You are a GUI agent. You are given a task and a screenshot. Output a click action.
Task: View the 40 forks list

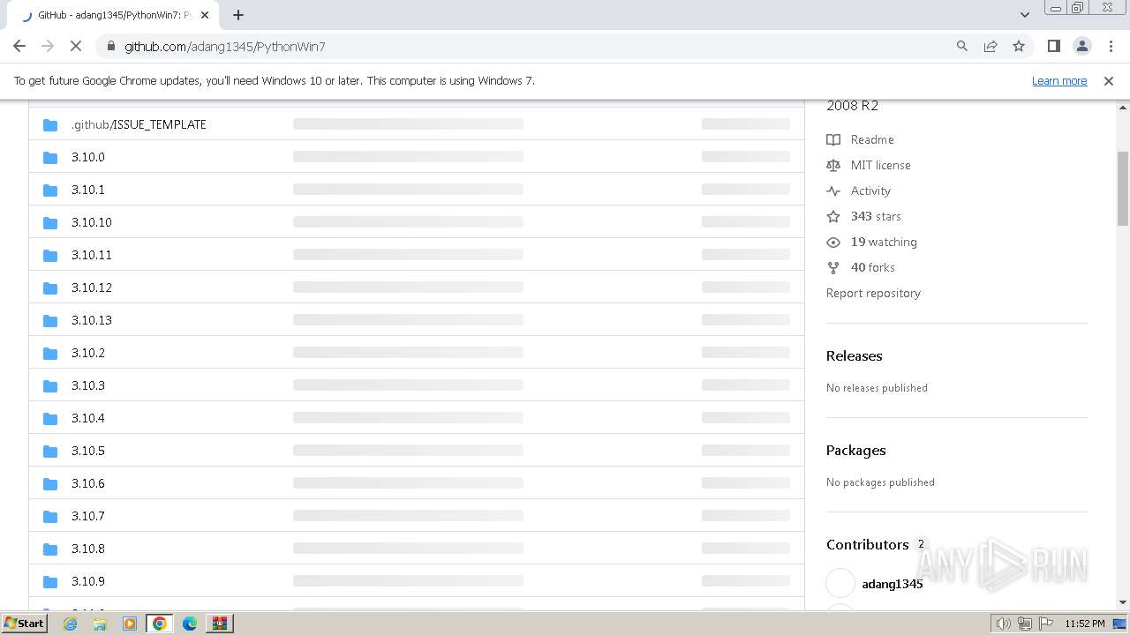[872, 267]
